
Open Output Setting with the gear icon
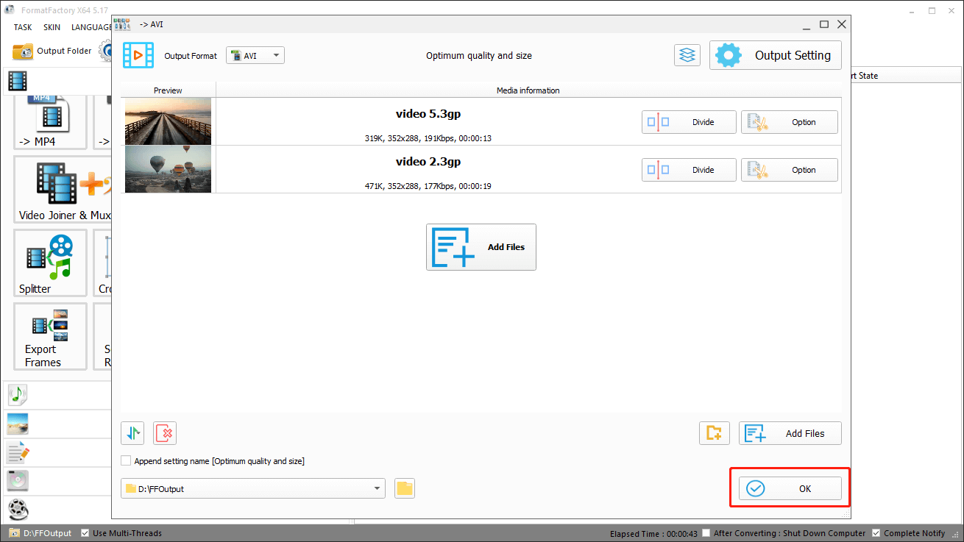pos(776,55)
